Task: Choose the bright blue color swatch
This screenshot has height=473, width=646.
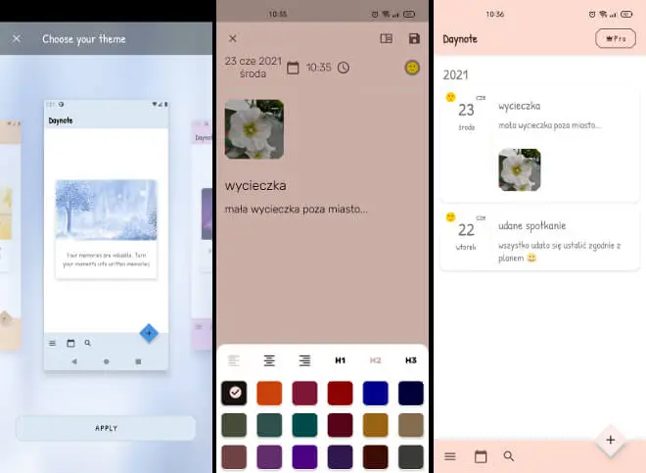Action: point(376,393)
